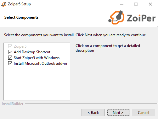Click the greyed-out Zoiper5 component checkbox
This screenshot has width=158, height=119.
click(x=10, y=46)
